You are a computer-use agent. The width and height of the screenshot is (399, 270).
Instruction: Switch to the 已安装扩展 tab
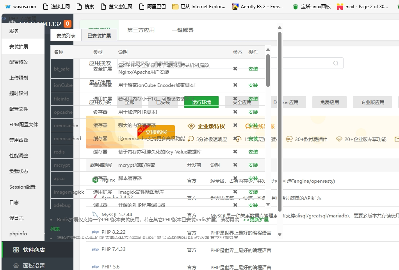click(99, 35)
